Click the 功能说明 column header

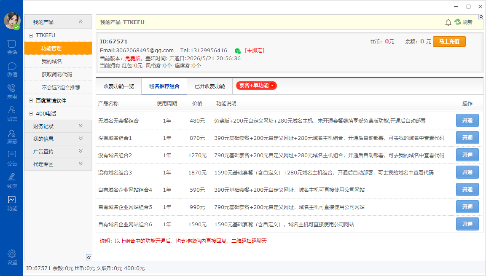point(226,104)
